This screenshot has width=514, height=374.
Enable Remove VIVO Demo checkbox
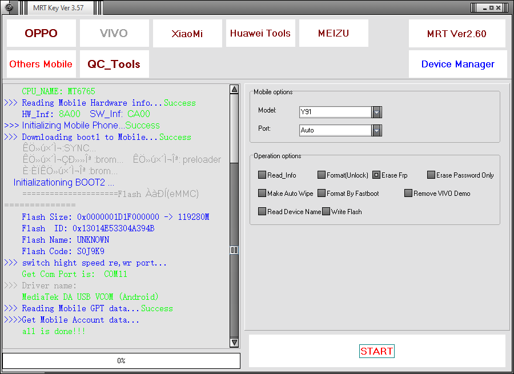coord(408,193)
